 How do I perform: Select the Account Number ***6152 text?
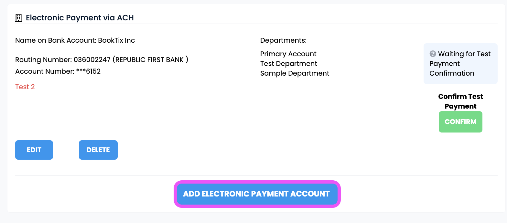[58, 71]
